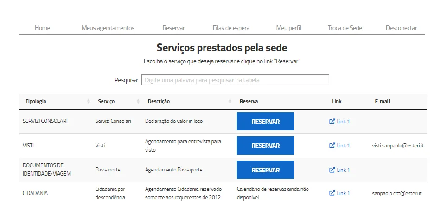Viewport: 447px width, 201px height.
Task: Open Troca de Sede menu item
Action: click(x=345, y=28)
